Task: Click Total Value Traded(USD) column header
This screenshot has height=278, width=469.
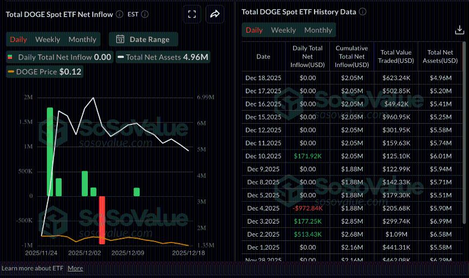Action: point(396,57)
